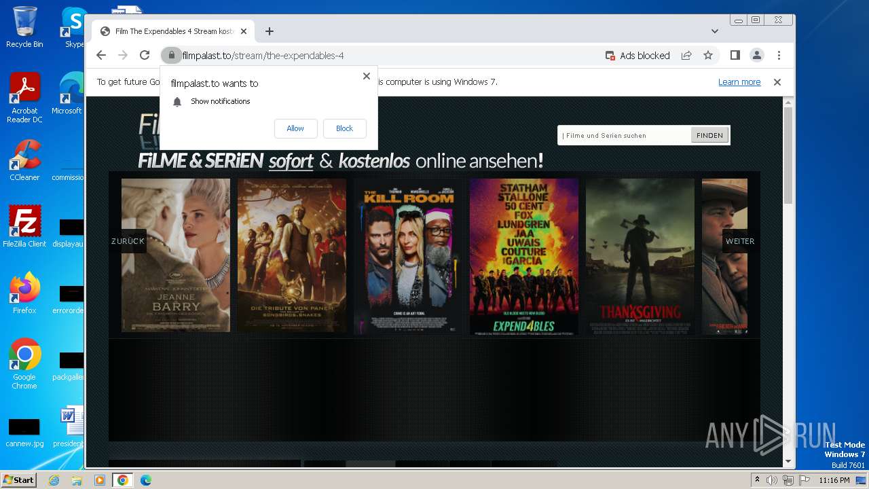Click the browser forward arrow

click(123, 56)
